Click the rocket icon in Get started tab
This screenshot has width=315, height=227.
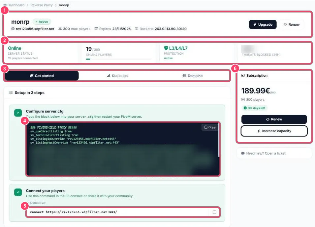(x=32, y=76)
